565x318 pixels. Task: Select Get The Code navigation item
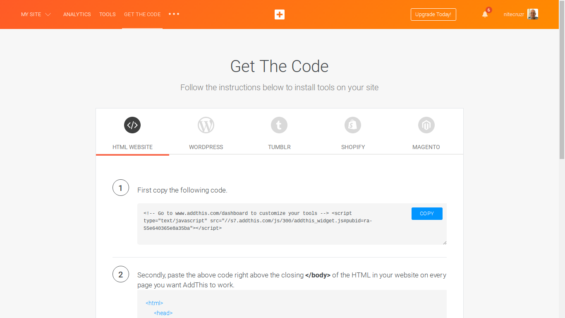(142, 14)
